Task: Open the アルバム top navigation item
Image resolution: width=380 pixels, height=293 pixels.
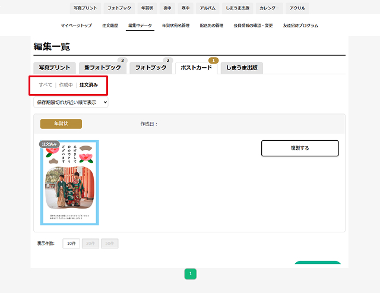Action: click(208, 8)
